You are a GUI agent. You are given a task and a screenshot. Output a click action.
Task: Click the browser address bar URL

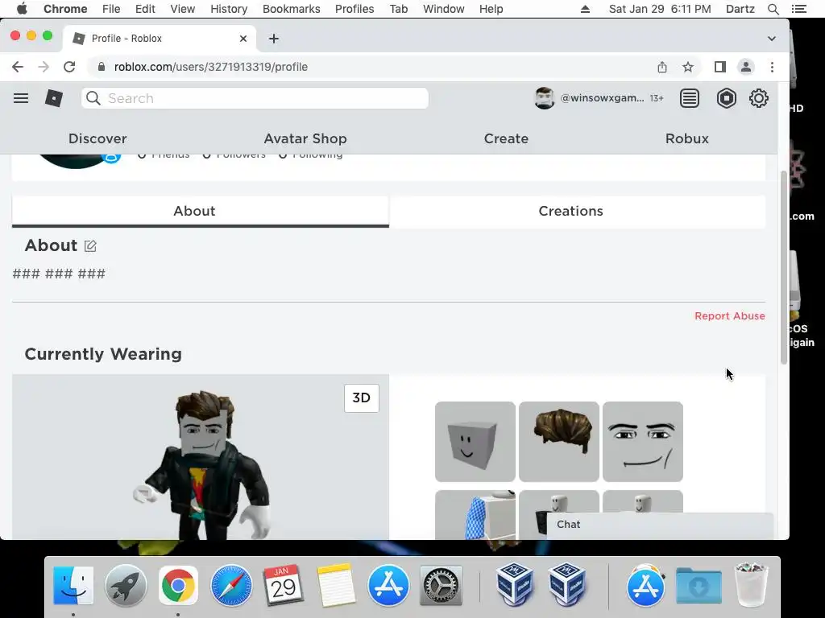point(211,67)
